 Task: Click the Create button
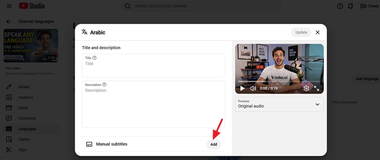coord(369,6)
